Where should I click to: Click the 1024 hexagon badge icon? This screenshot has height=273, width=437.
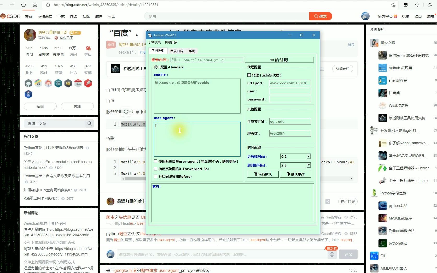(78, 83)
